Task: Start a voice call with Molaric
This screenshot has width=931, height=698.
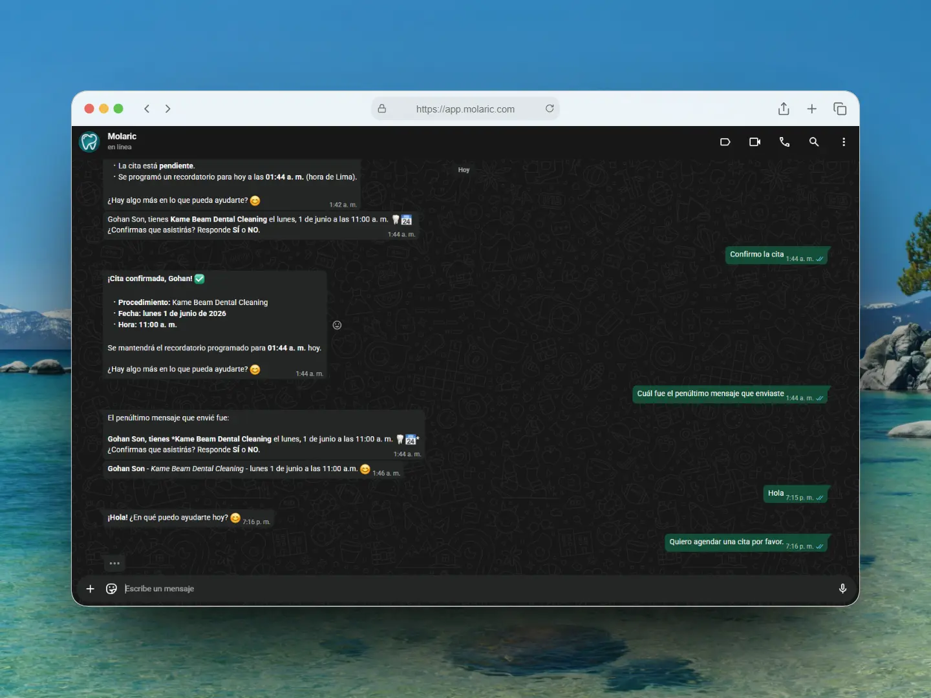Action: click(x=784, y=142)
